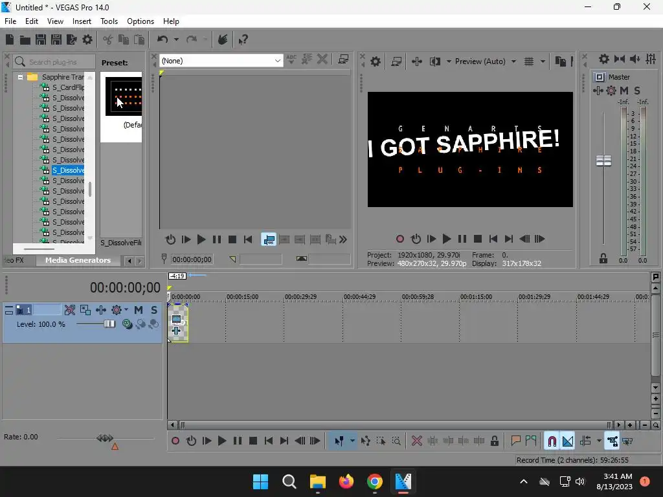Toggle preview overlays grid icon

(x=529, y=61)
